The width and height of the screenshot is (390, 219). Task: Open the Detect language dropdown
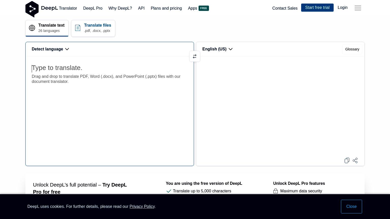point(50,49)
